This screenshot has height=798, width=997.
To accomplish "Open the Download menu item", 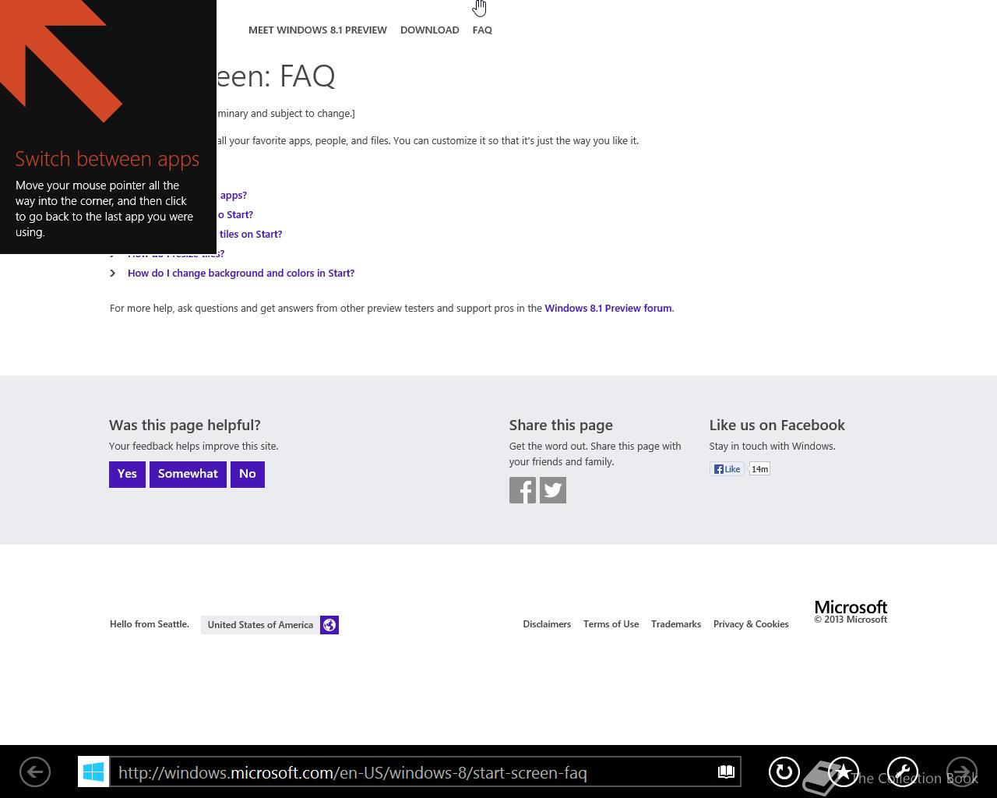I will (430, 30).
